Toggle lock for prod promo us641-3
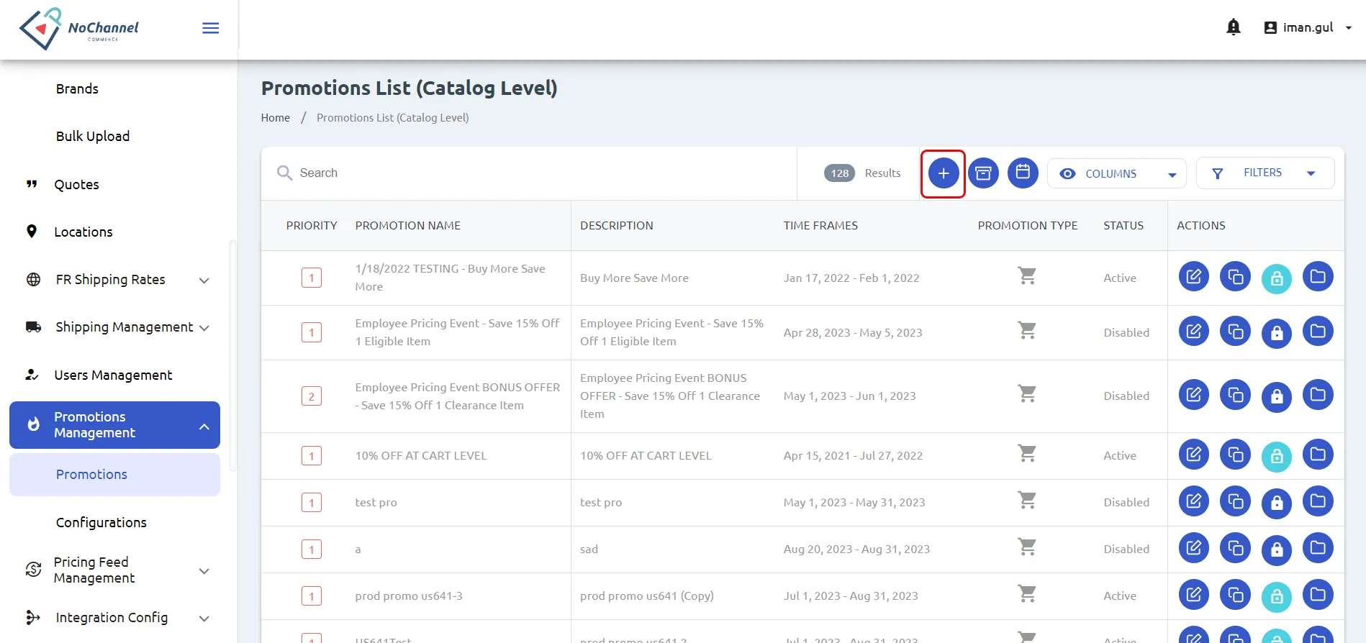Image resolution: width=1366 pixels, height=643 pixels. tap(1277, 596)
